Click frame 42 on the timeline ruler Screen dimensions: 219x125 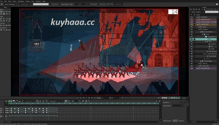[x=80, y=103]
